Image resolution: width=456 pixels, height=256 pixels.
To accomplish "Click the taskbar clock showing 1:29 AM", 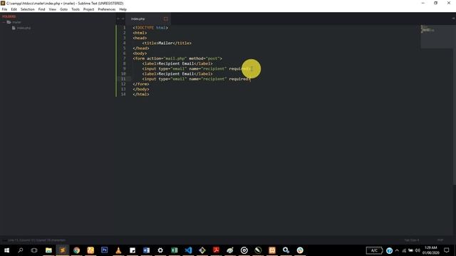I will [x=430, y=250].
